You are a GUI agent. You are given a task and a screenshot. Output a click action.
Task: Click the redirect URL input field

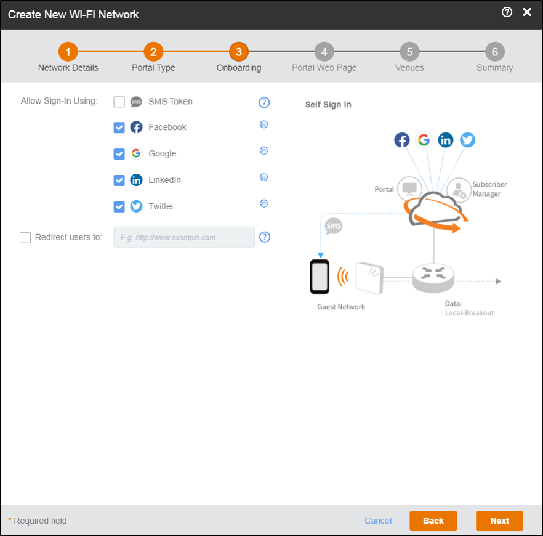(184, 237)
